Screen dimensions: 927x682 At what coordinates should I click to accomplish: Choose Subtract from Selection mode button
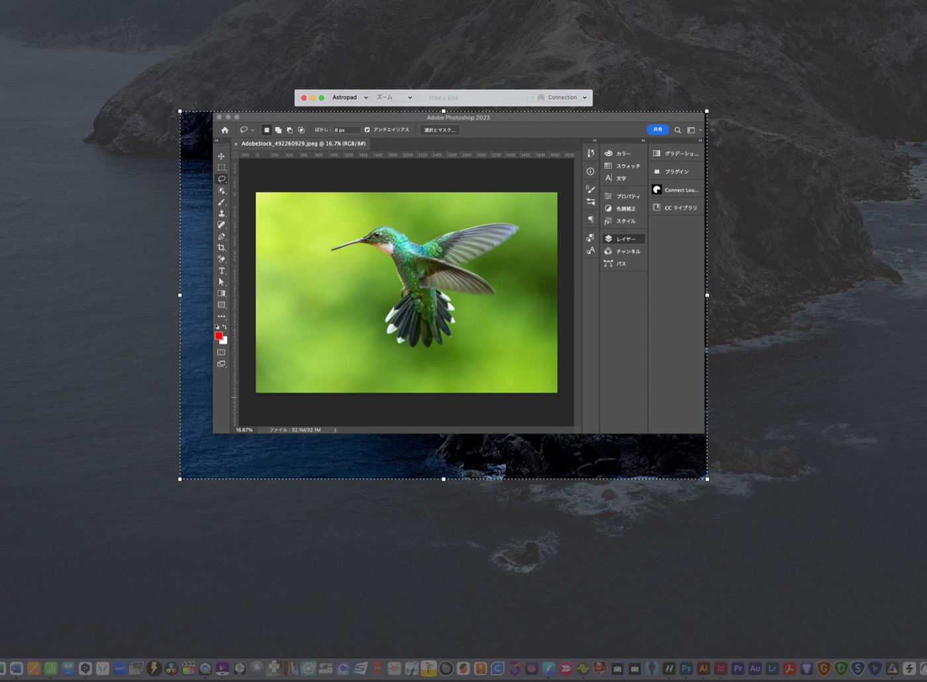(x=289, y=130)
